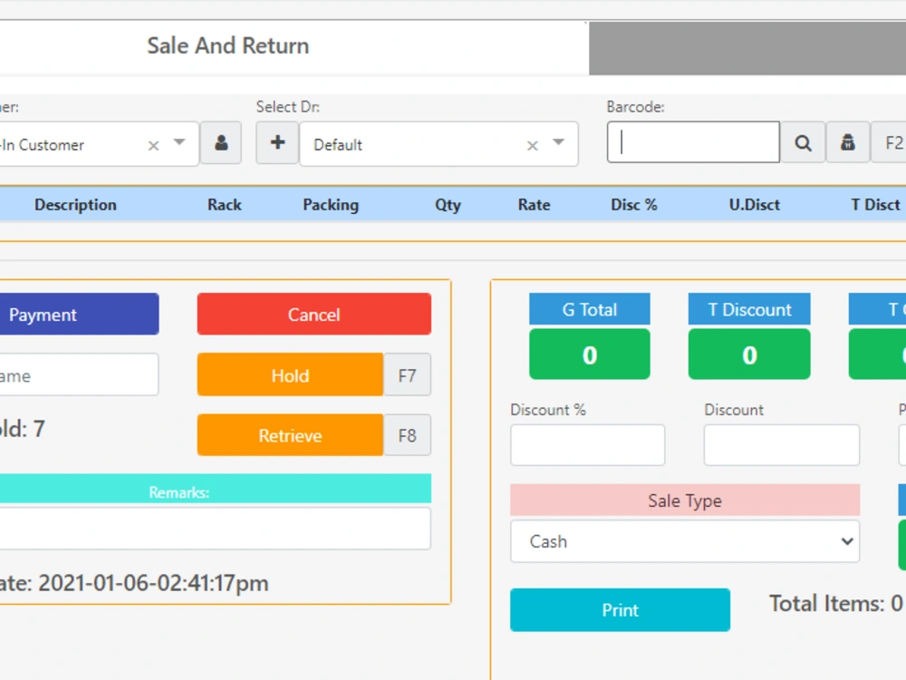The height and width of the screenshot is (680, 906).
Task: Click the Description column header
Action: [75, 205]
